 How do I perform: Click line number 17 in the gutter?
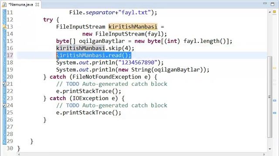pyautogui.click(x=10, y=55)
